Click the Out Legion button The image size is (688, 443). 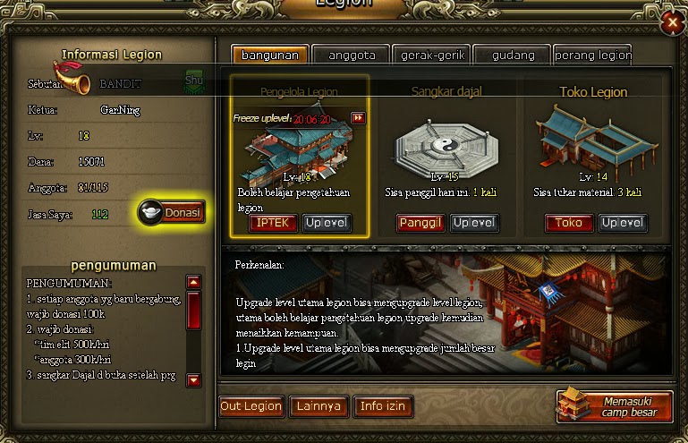coord(251,406)
